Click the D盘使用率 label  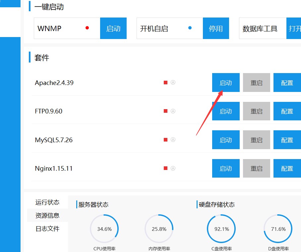point(278,249)
